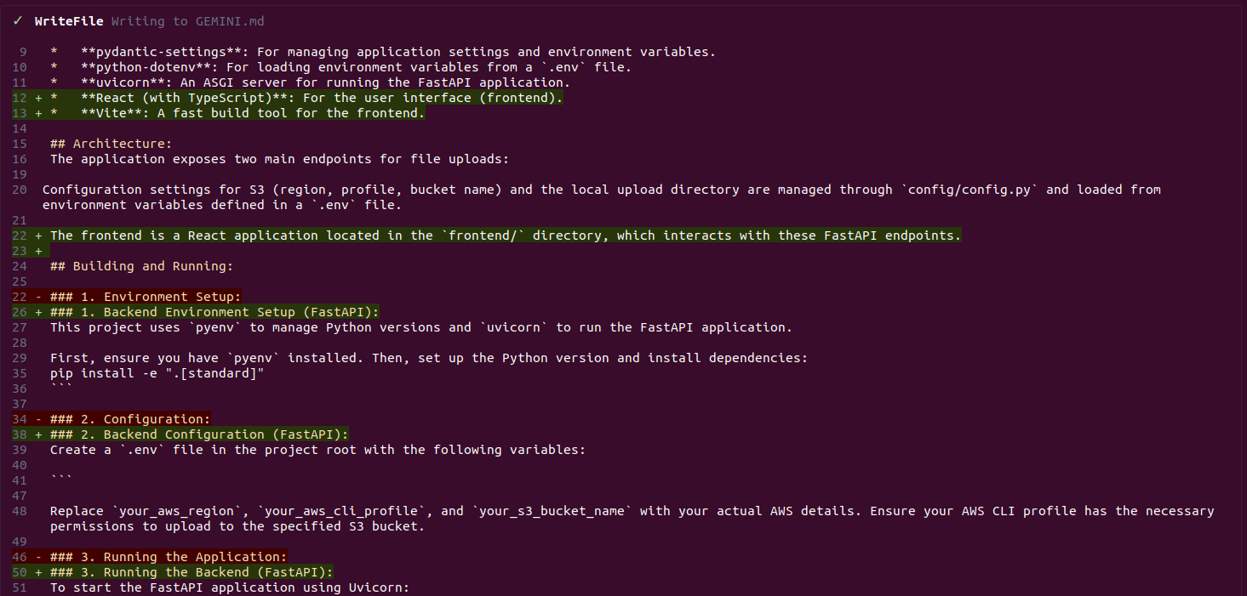Click the Architecture heading
1247x596 pixels.
pyautogui.click(x=111, y=144)
